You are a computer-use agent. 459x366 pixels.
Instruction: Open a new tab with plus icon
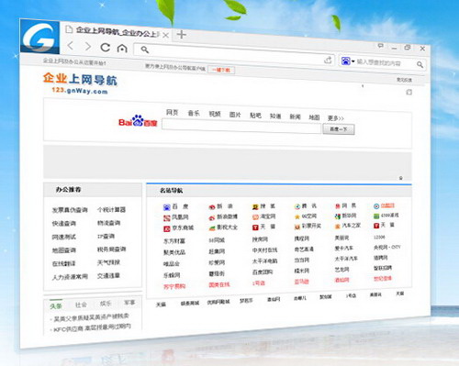pyautogui.click(x=182, y=34)
